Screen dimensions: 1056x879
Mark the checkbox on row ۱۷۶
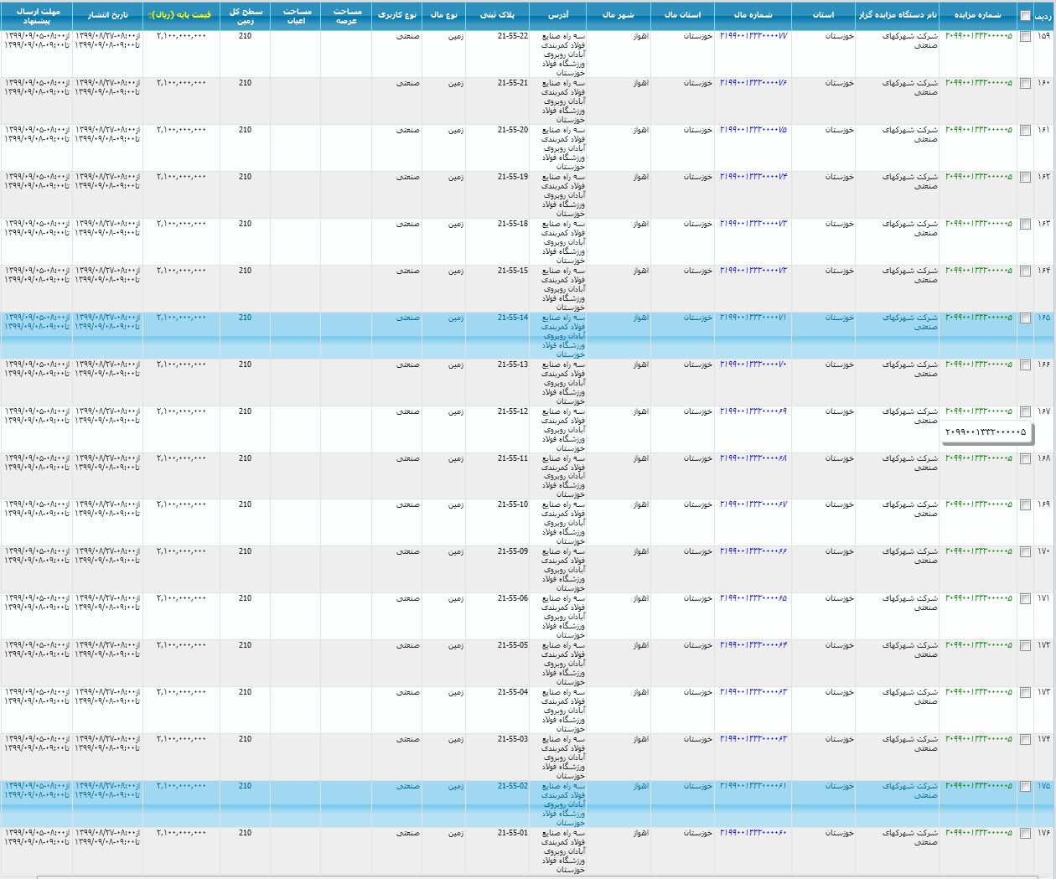click(x=1025, y=834)
